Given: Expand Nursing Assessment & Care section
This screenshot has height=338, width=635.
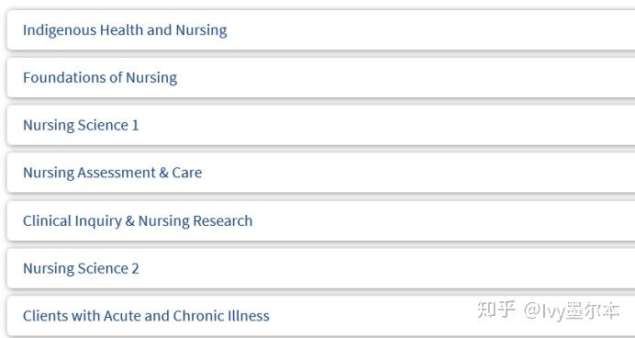Looking at the screenshot, I should tap(321, 173).
